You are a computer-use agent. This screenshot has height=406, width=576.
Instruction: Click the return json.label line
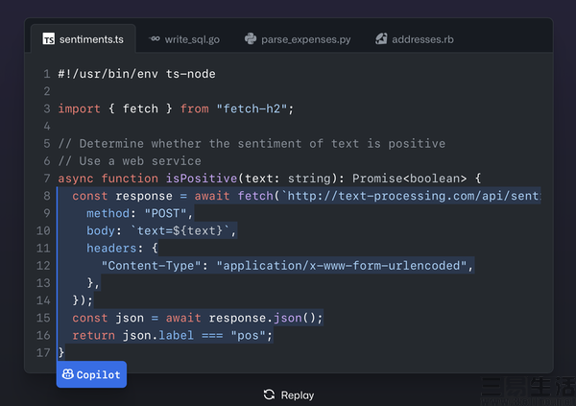[173, 335]
